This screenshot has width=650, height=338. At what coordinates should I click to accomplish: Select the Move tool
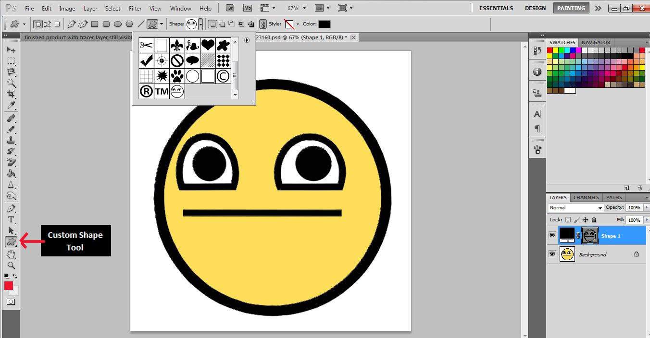10,49
